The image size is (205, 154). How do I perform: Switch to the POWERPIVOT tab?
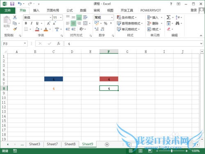(150, 10)
